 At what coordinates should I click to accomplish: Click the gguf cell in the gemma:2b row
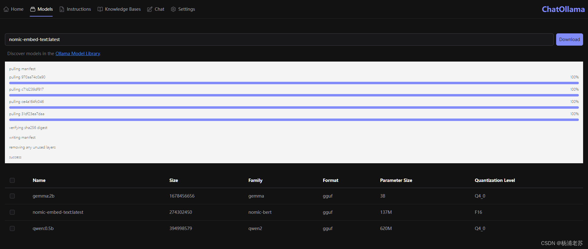coord(328,196)
